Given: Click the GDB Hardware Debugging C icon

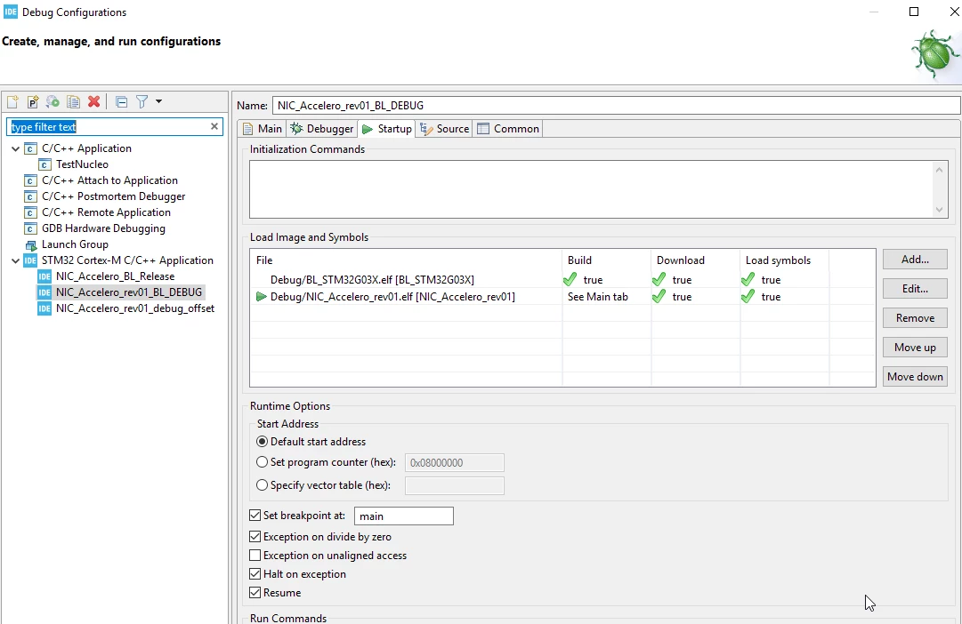Looking at the screenshot, I should (x=30, y=228).
